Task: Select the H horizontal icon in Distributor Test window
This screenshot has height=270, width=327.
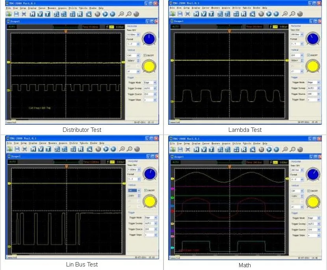Action: (x=32, y=14)
